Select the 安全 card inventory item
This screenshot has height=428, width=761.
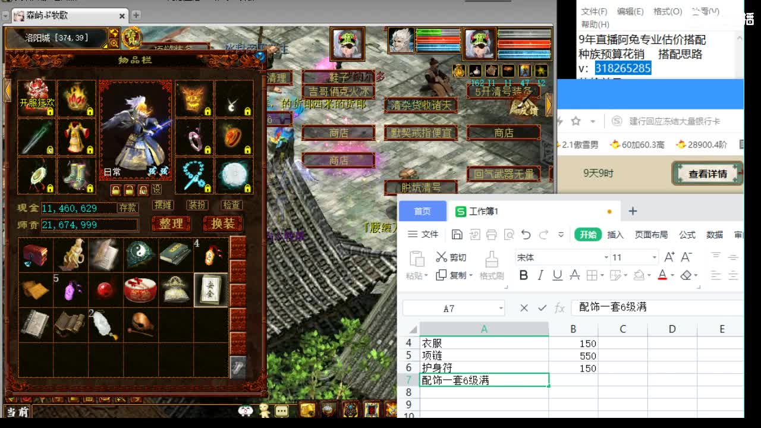[210, 289]
